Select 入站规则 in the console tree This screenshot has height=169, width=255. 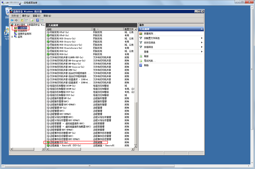pyautogui.click(x=22, y=28)
